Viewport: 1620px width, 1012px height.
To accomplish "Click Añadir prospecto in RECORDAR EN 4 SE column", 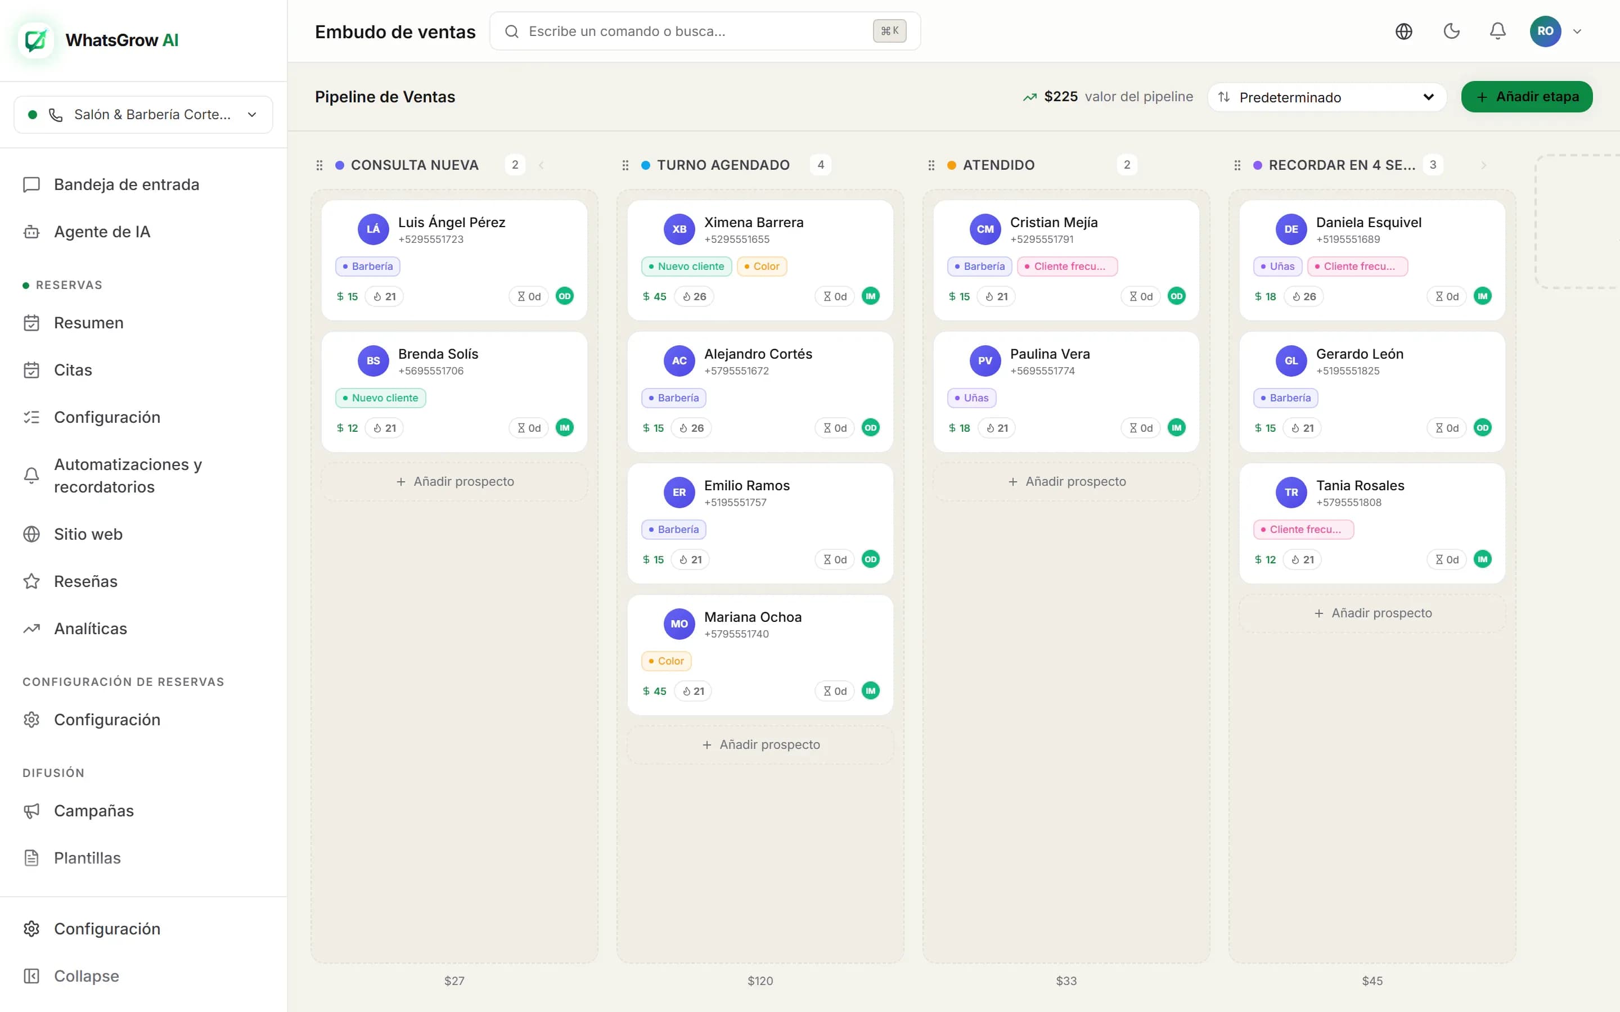I will [x=1372, y=613].
